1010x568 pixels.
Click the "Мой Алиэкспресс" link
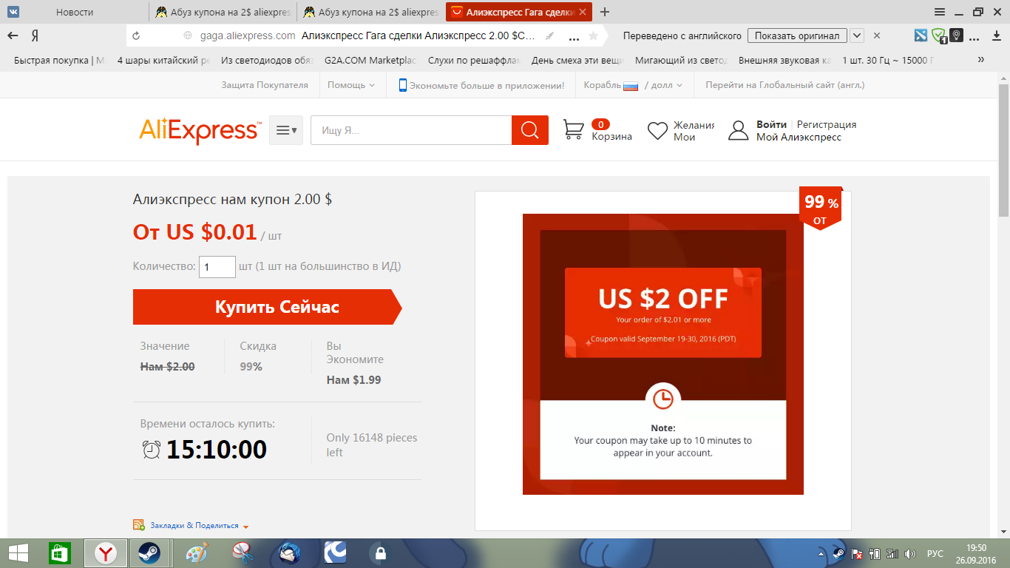coord(799,137)
